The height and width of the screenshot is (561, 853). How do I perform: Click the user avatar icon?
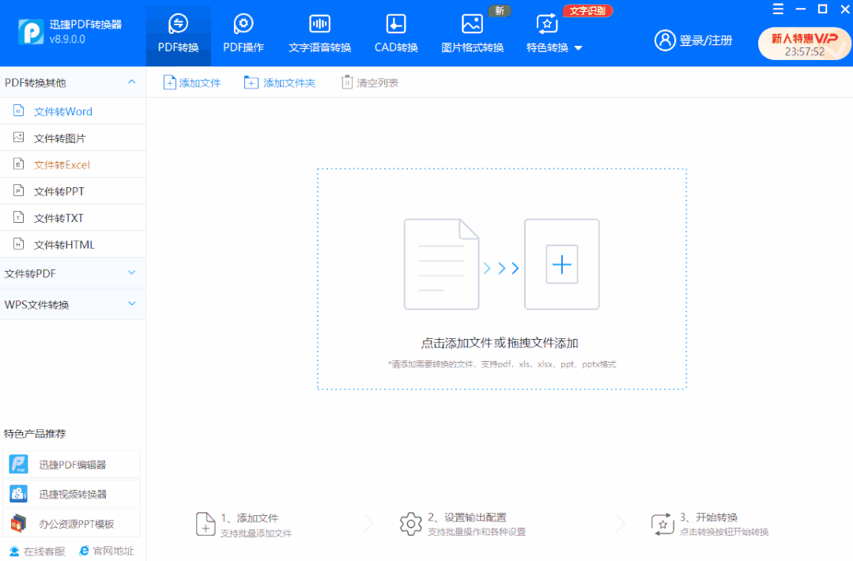665,40
